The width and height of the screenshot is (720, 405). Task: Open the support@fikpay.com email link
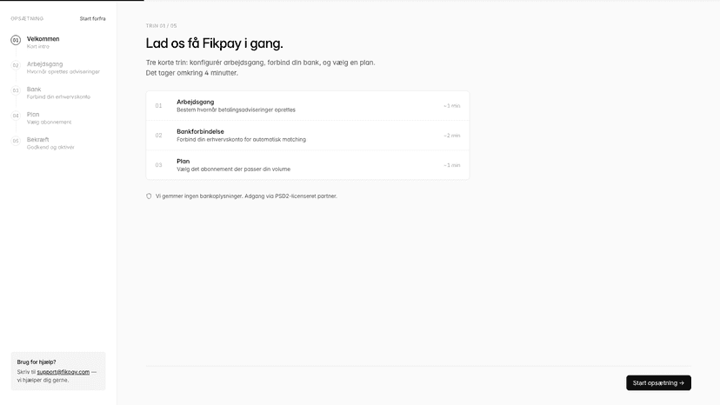[63, 372]
